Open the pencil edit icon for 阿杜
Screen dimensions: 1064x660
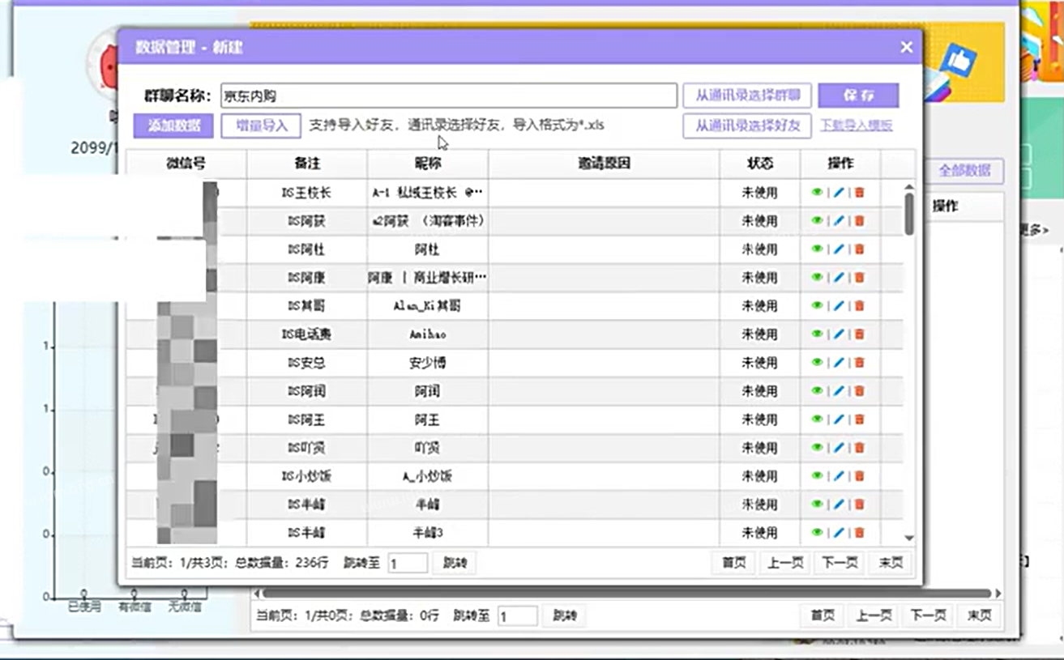(838, 249)
